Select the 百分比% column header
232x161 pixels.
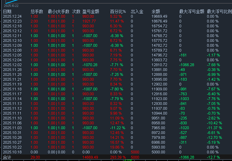click(x=118, y=12)
